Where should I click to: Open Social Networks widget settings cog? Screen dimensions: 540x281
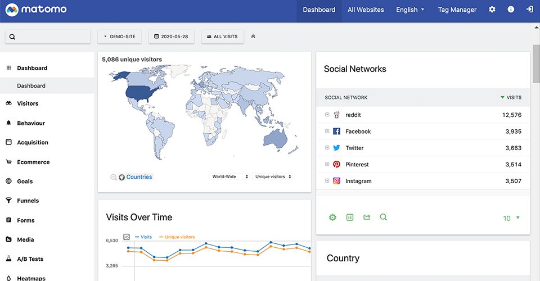[332, 217]
